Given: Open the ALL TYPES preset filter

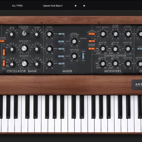Looking at the screenshot, I should (x=17, y=6).
